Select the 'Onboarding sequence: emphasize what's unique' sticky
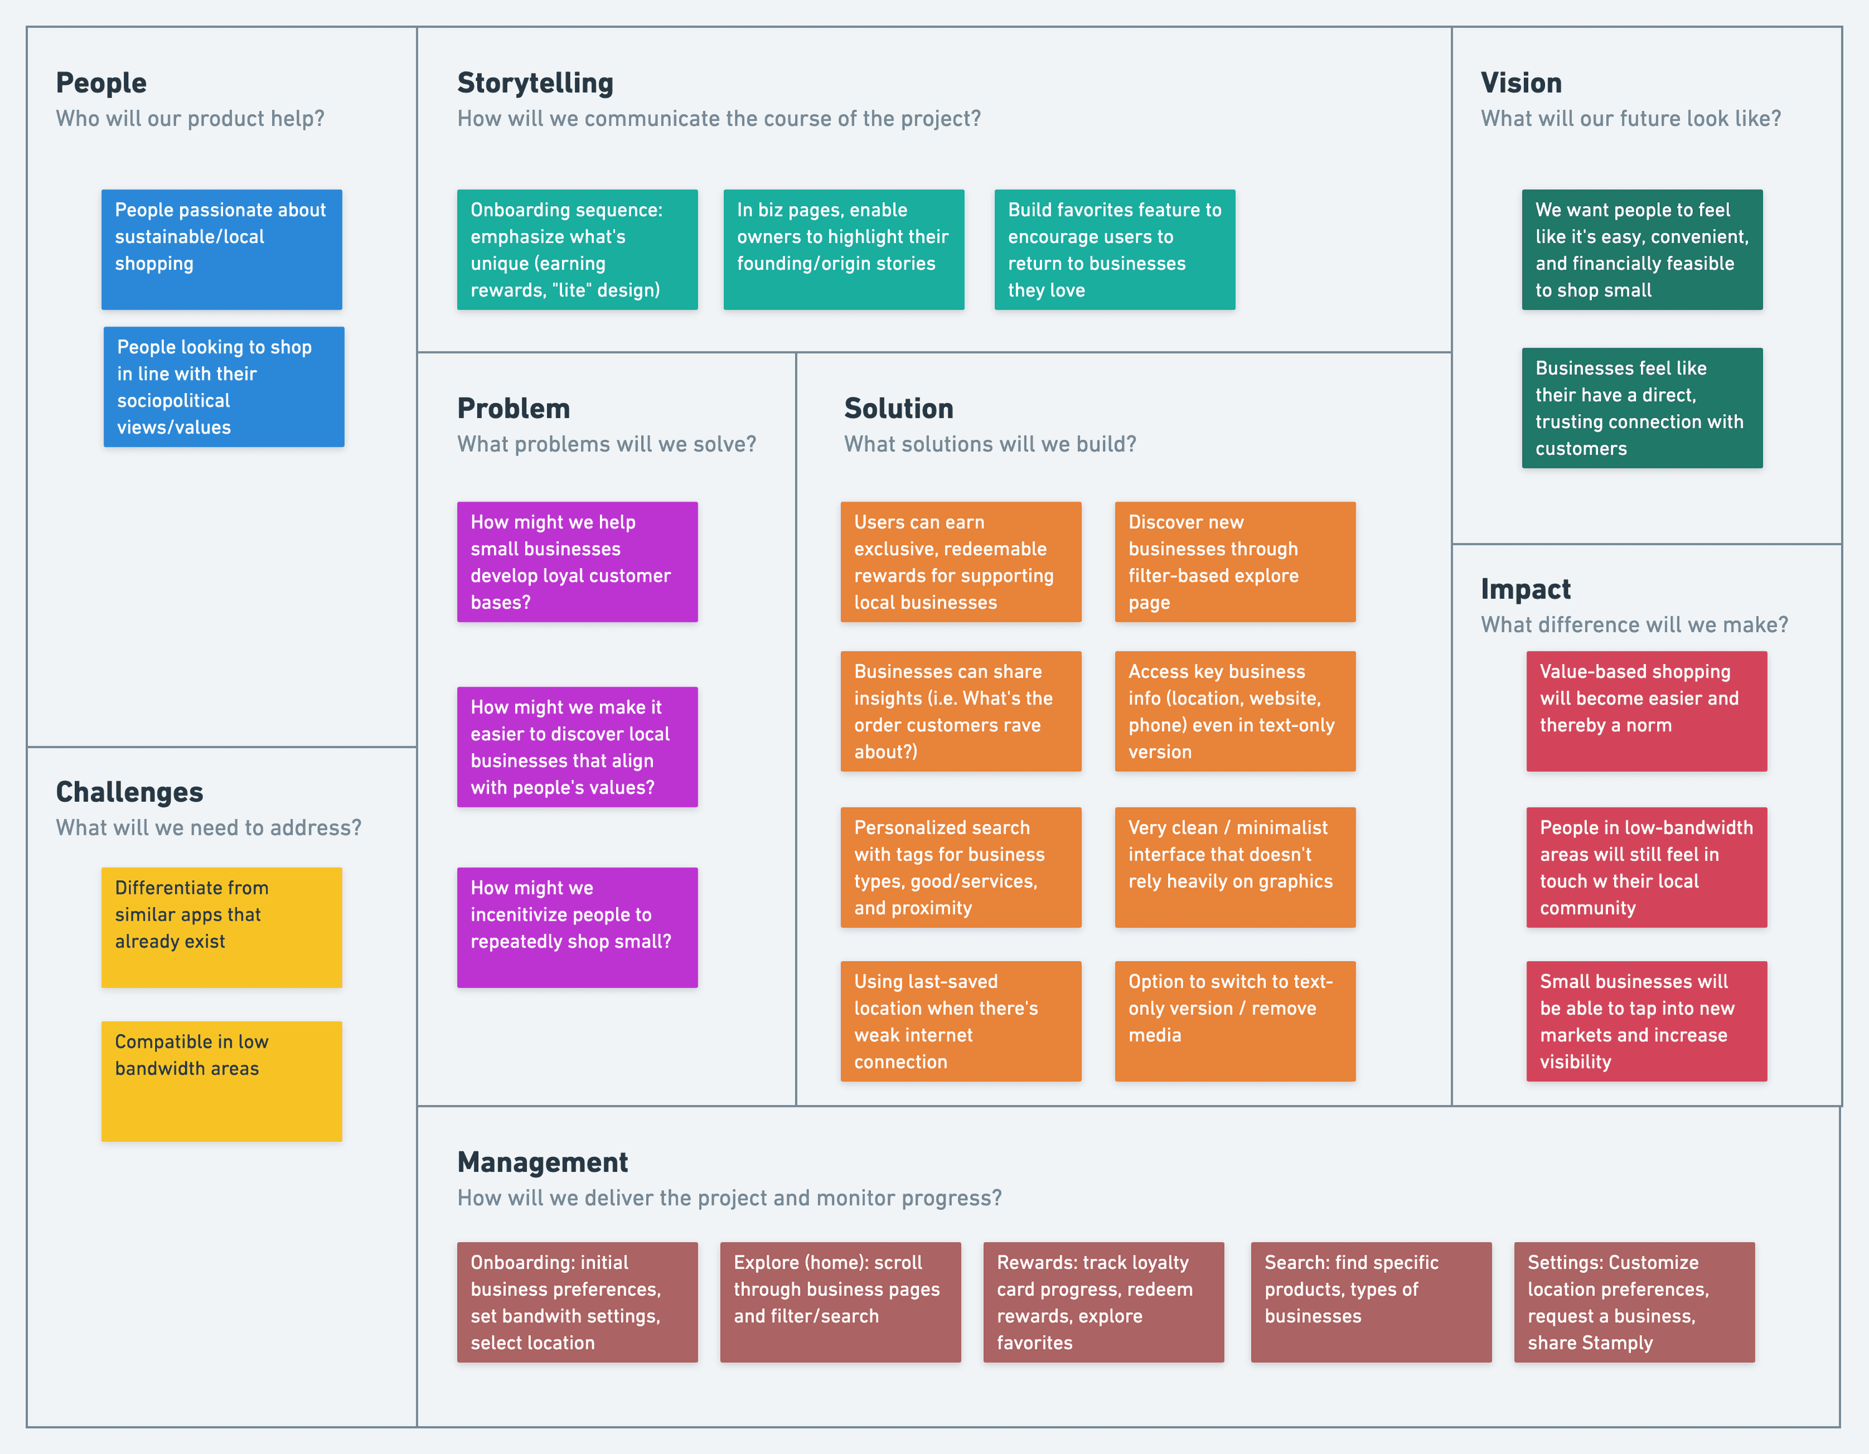Image resolution: width=1869 pixels, height=1454 pixels. click(x=578, y=249)
